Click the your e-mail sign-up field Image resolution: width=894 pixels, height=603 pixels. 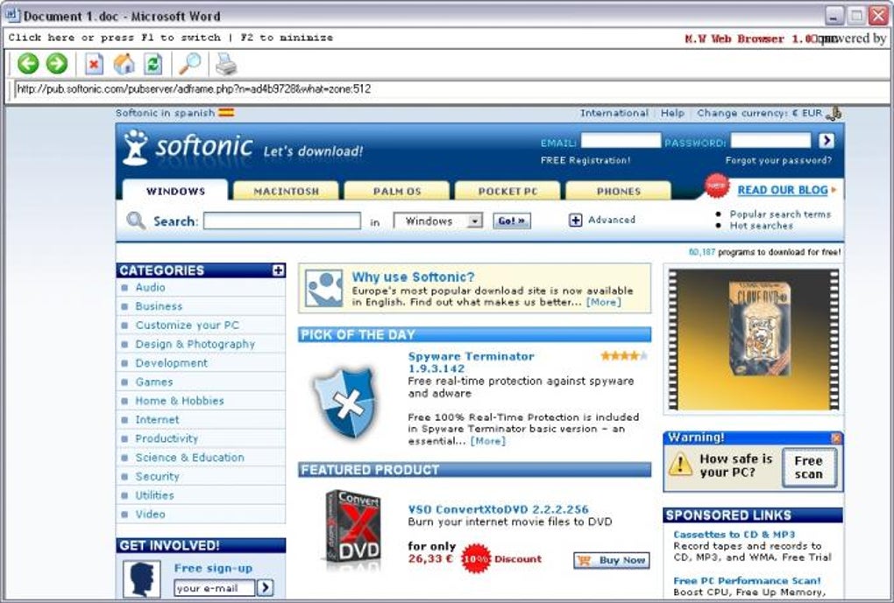(x=215, y=587)
